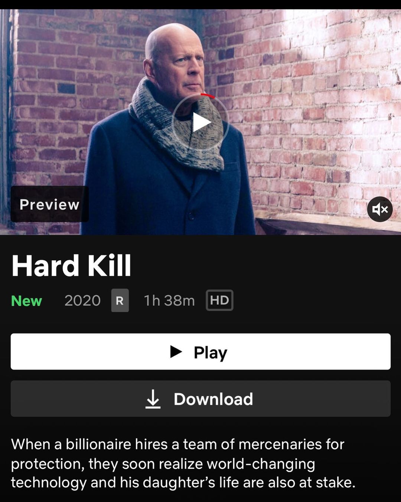The width and height of the screenshot is (401, 502).
Task: Click the black triangle icon beside Play
Action: click(x=176, y=351)
